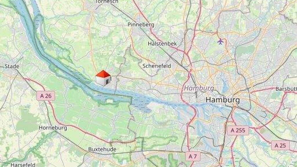Click the Horneburg town label
The height and width of the screenshot is (167, 297).
pos(53,128)
